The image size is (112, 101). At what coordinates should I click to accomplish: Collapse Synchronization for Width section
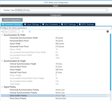[x=2, y=35]
